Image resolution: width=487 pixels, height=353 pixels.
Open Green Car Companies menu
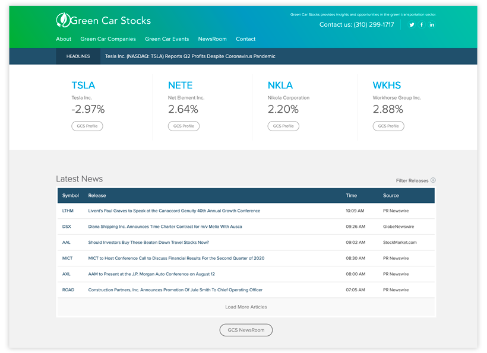point(108,39)
